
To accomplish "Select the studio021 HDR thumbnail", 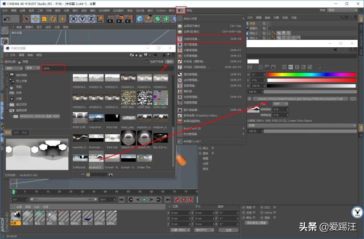I will coord(96,160).
